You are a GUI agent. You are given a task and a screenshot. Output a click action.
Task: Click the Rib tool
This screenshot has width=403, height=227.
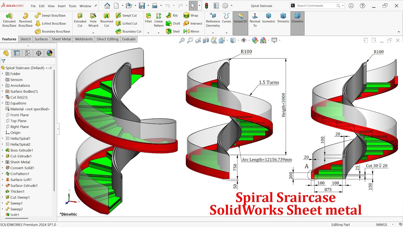(x=172, y=15)
